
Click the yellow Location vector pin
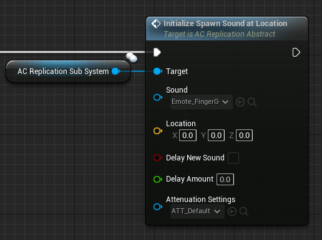point(158,131)
